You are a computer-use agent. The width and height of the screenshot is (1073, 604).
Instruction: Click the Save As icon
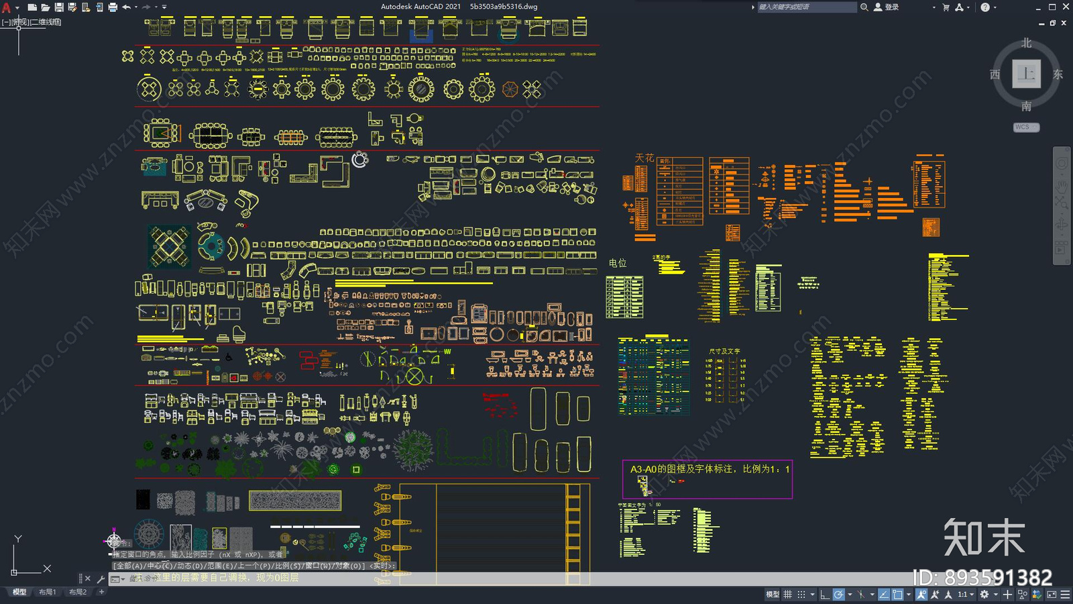(72, 7)
